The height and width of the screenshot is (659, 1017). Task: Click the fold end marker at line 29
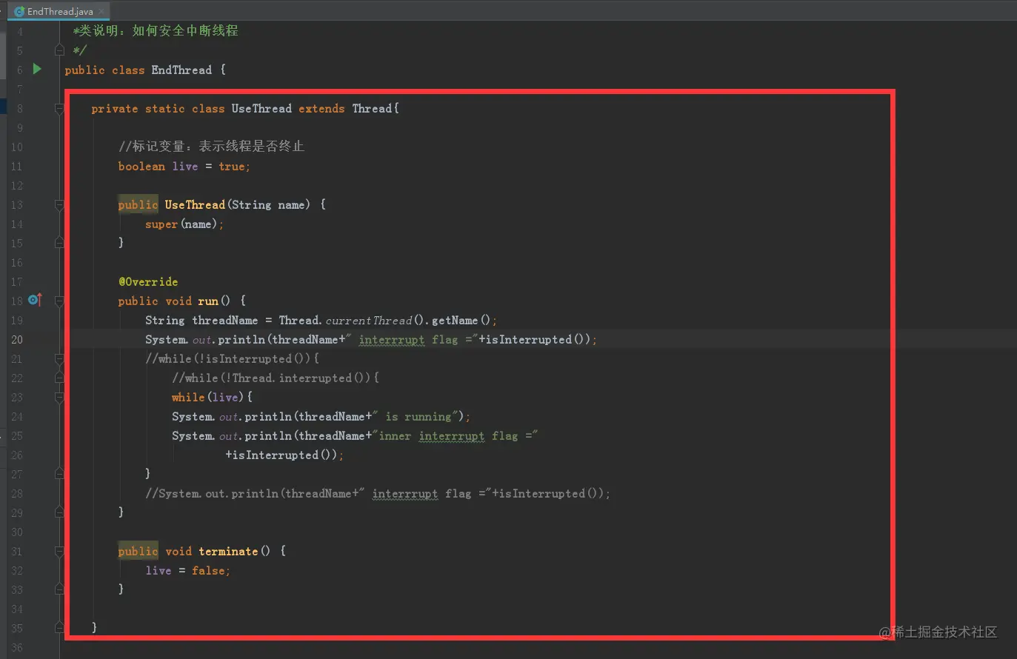(x=59, y=512)
